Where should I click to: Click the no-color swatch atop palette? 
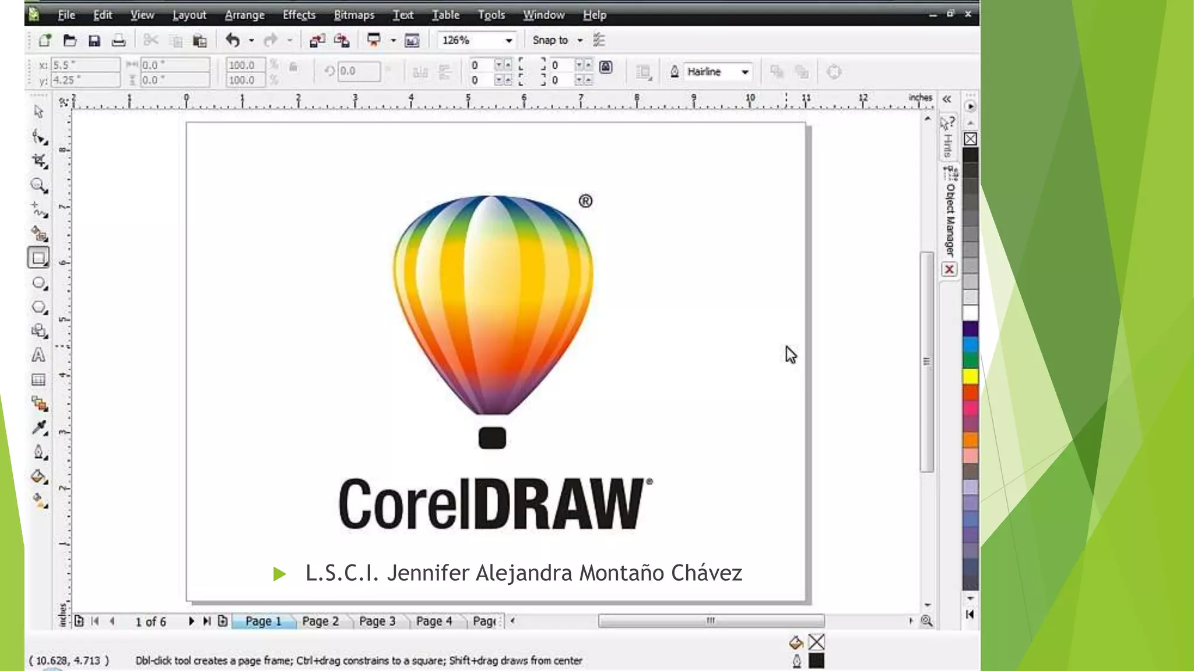970,139
